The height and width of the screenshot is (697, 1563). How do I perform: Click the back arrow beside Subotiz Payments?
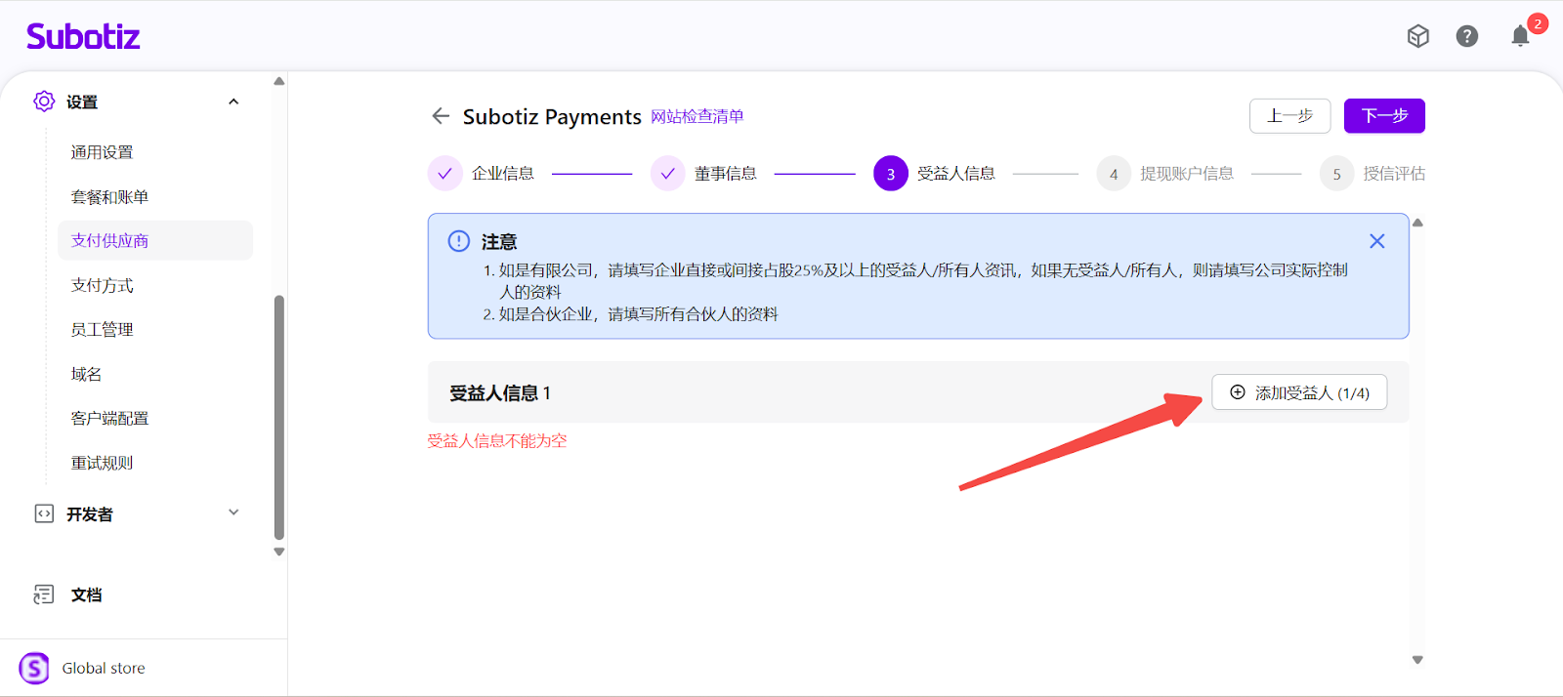click(441, 116)
